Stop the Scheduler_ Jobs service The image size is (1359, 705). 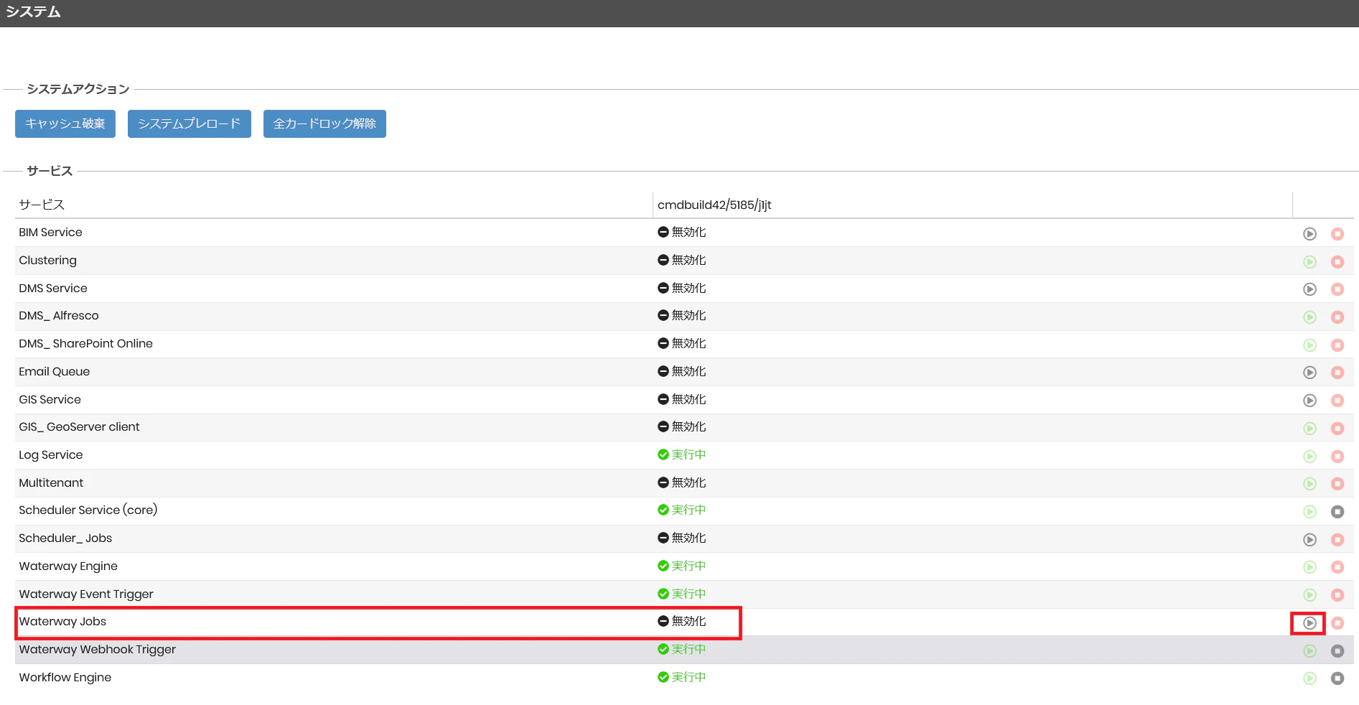(x=1337, y=539)
